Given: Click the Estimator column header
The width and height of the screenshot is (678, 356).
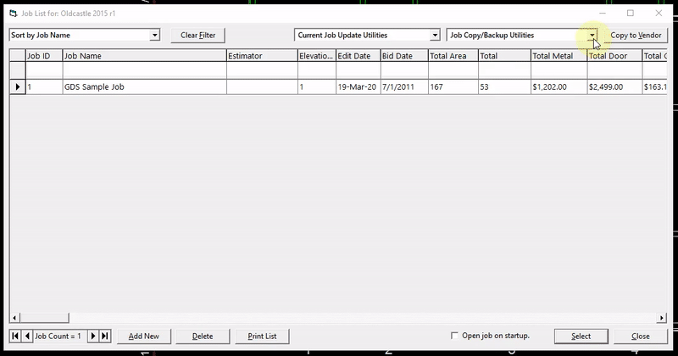Looking at the screenshot, I should [x=262, y=56].
